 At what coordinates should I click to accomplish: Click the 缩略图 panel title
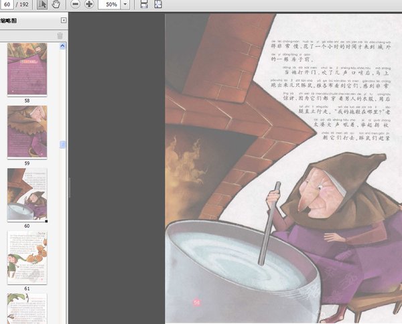9,21
